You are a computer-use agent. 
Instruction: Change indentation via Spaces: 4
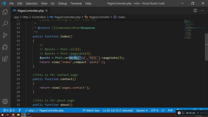pyautogui.click(x=142, y=110)
